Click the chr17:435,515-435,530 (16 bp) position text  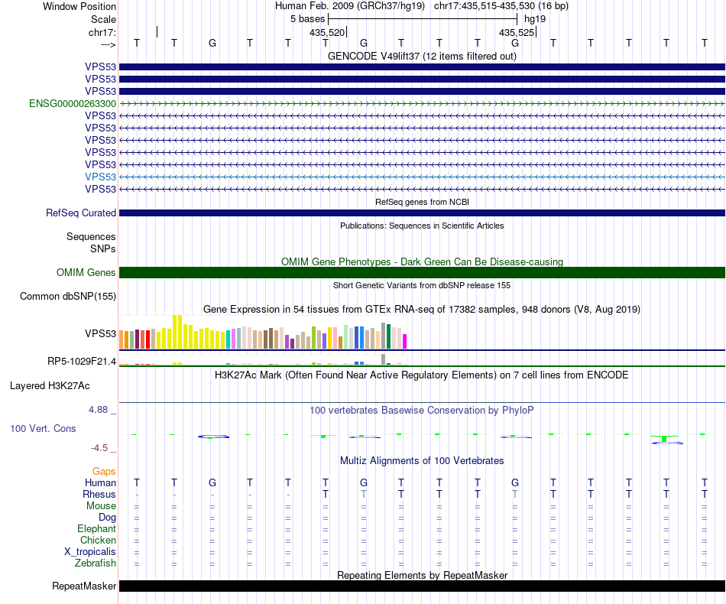(501, 6)
